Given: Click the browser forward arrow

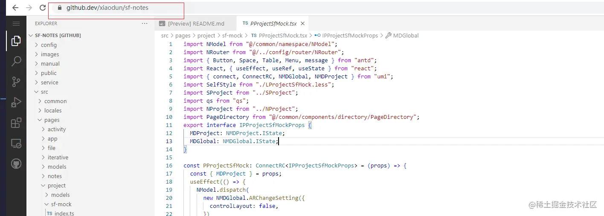Looking at the screenshot, I should [x=29, y=8].
